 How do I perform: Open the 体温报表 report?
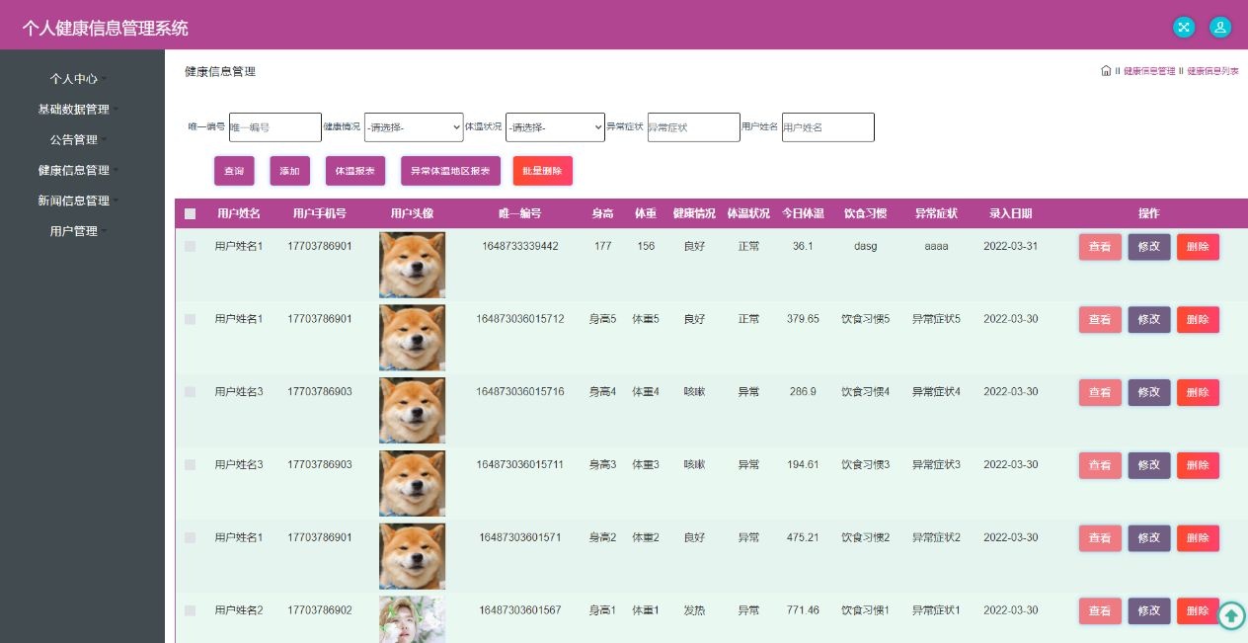355,171
